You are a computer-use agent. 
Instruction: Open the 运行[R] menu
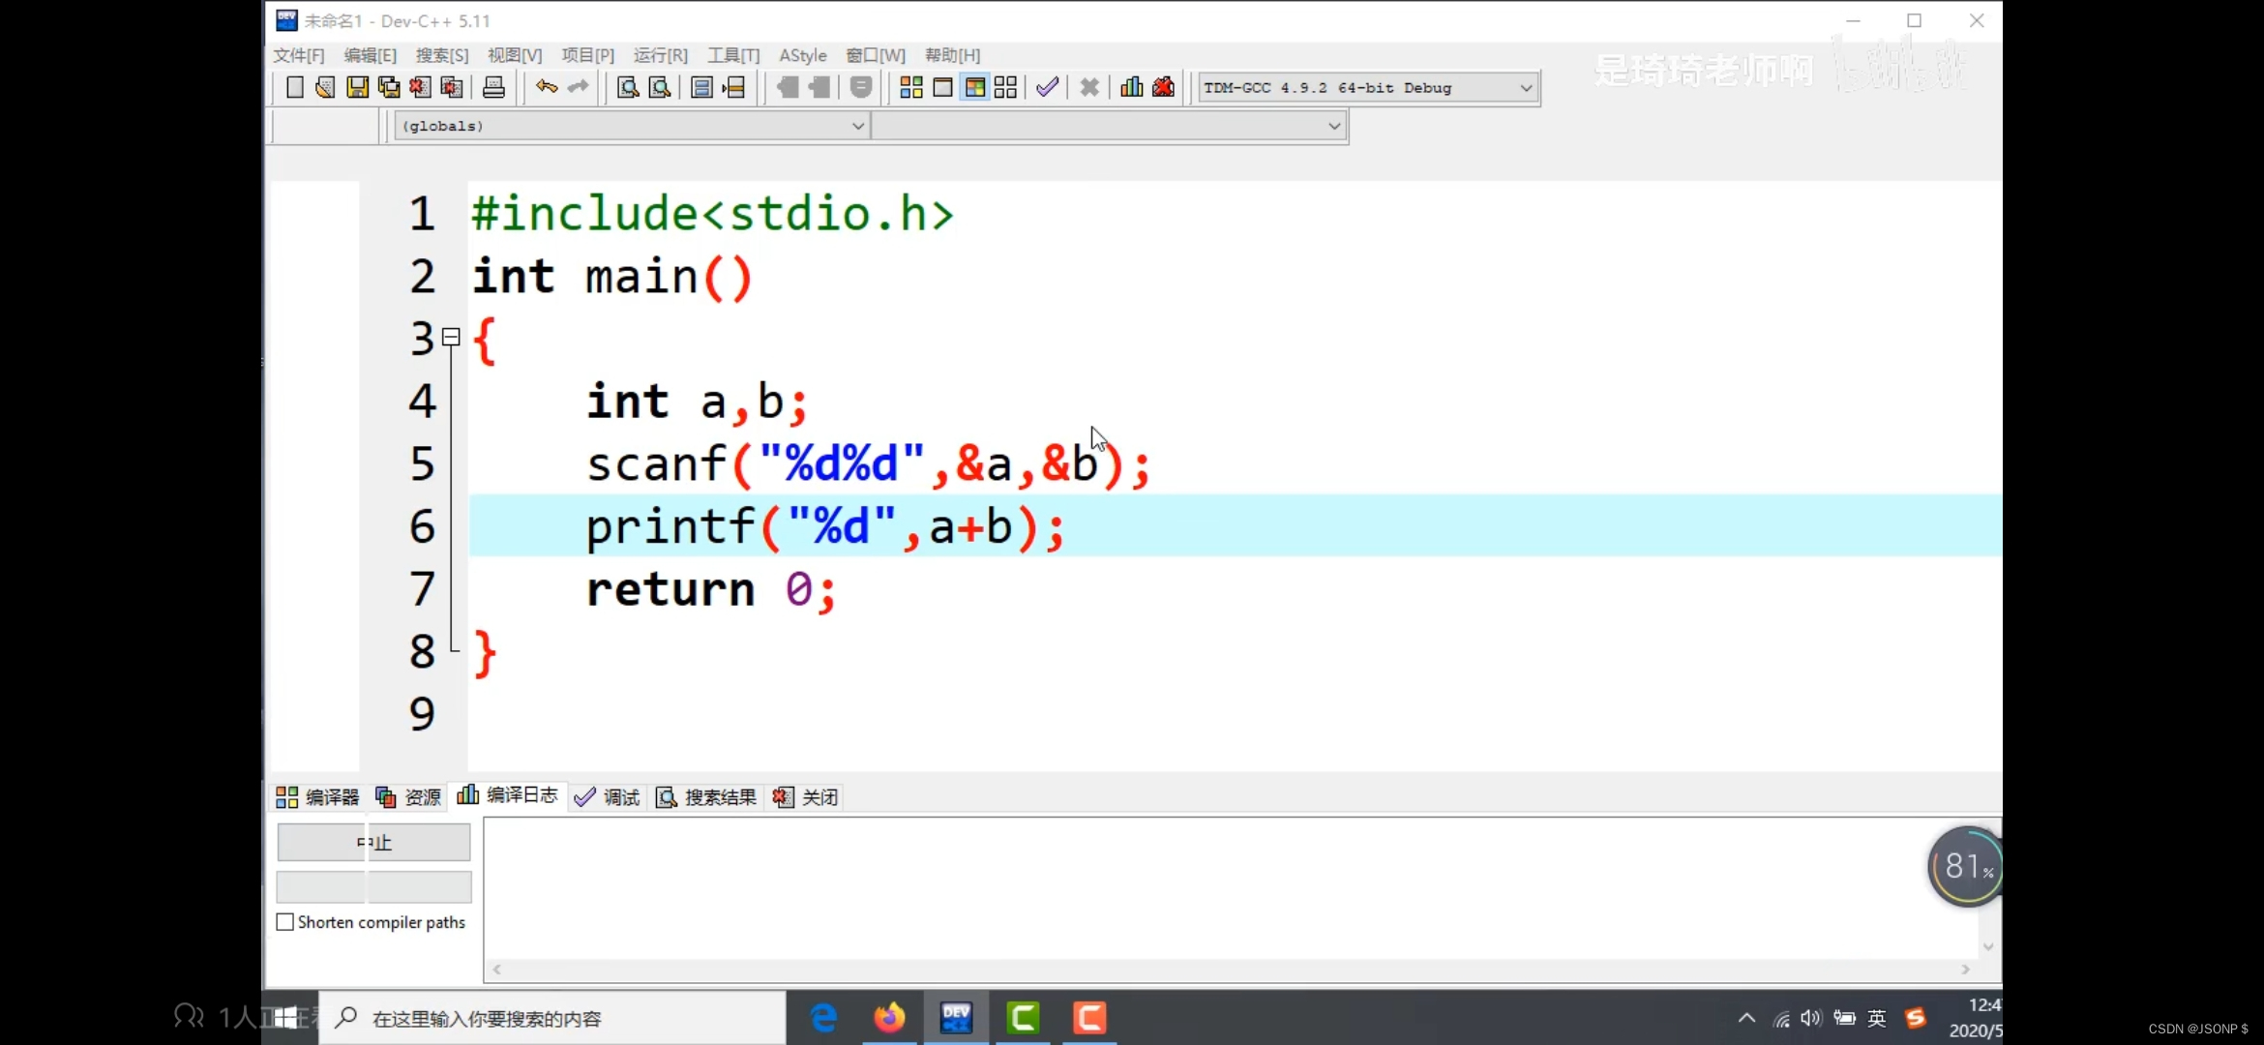click(x=660, y=55)
